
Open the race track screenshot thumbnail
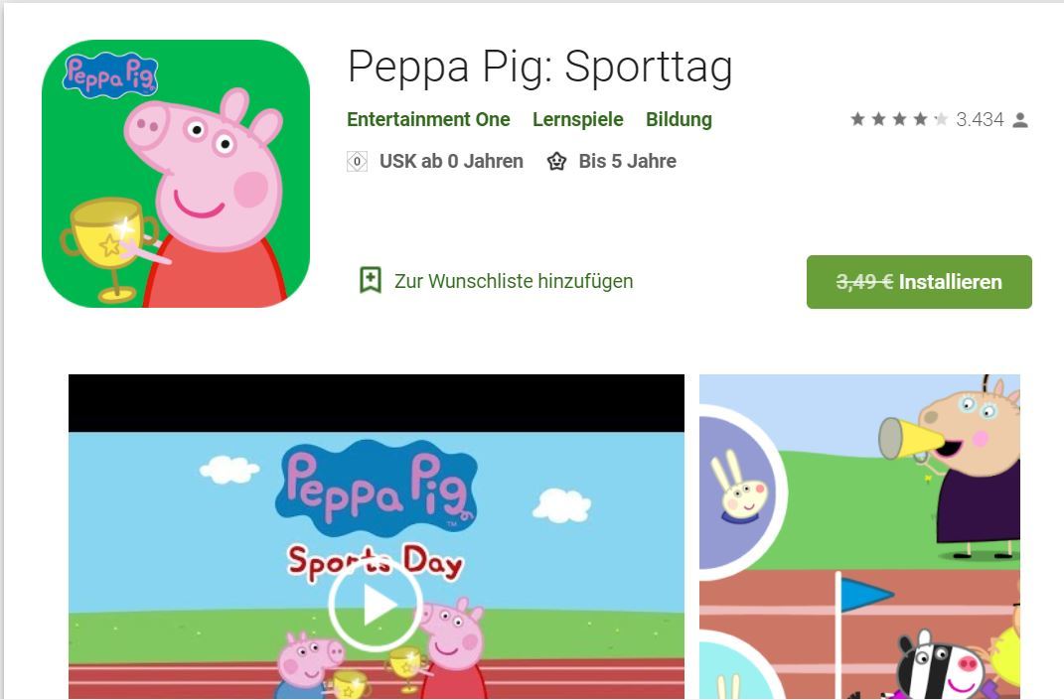859,536
